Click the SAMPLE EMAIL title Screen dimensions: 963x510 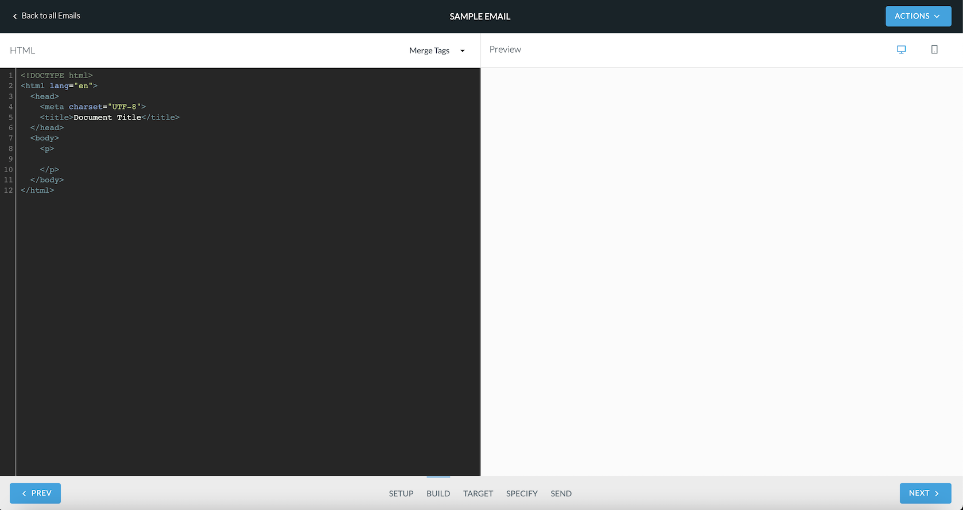pyautogui.click(x=480, y=17)
